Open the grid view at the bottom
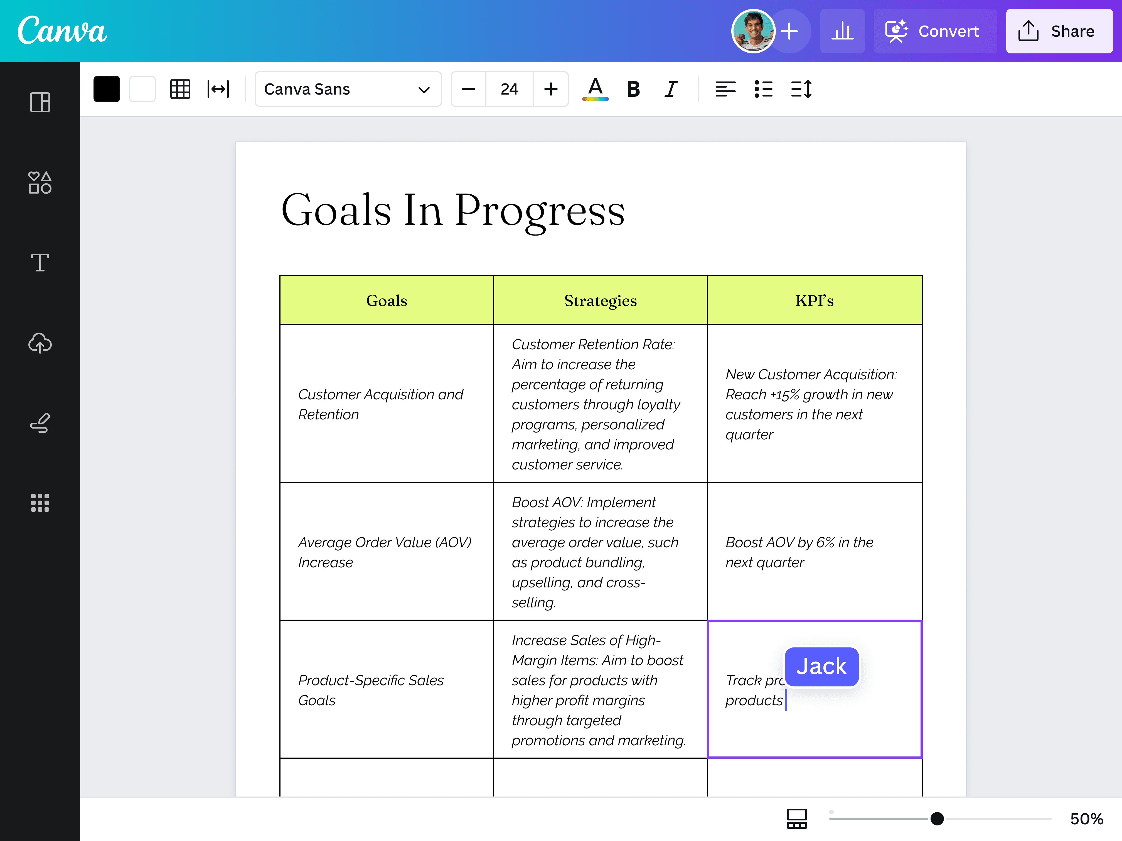Screen dimensions: 1122x841 (796, 818)
